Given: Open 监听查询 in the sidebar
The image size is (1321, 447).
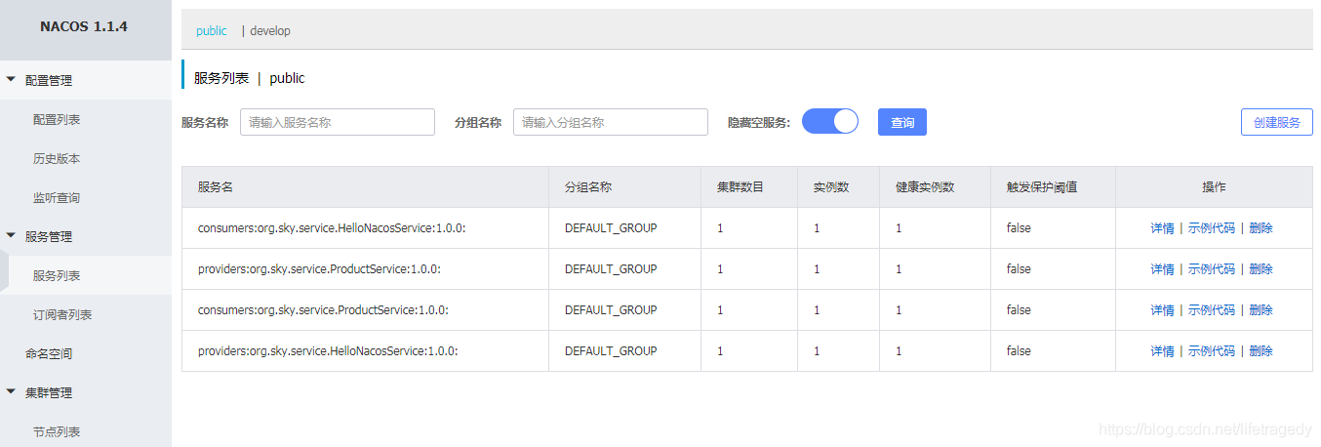Looking at the screenshot, I should tap(57, 197).
